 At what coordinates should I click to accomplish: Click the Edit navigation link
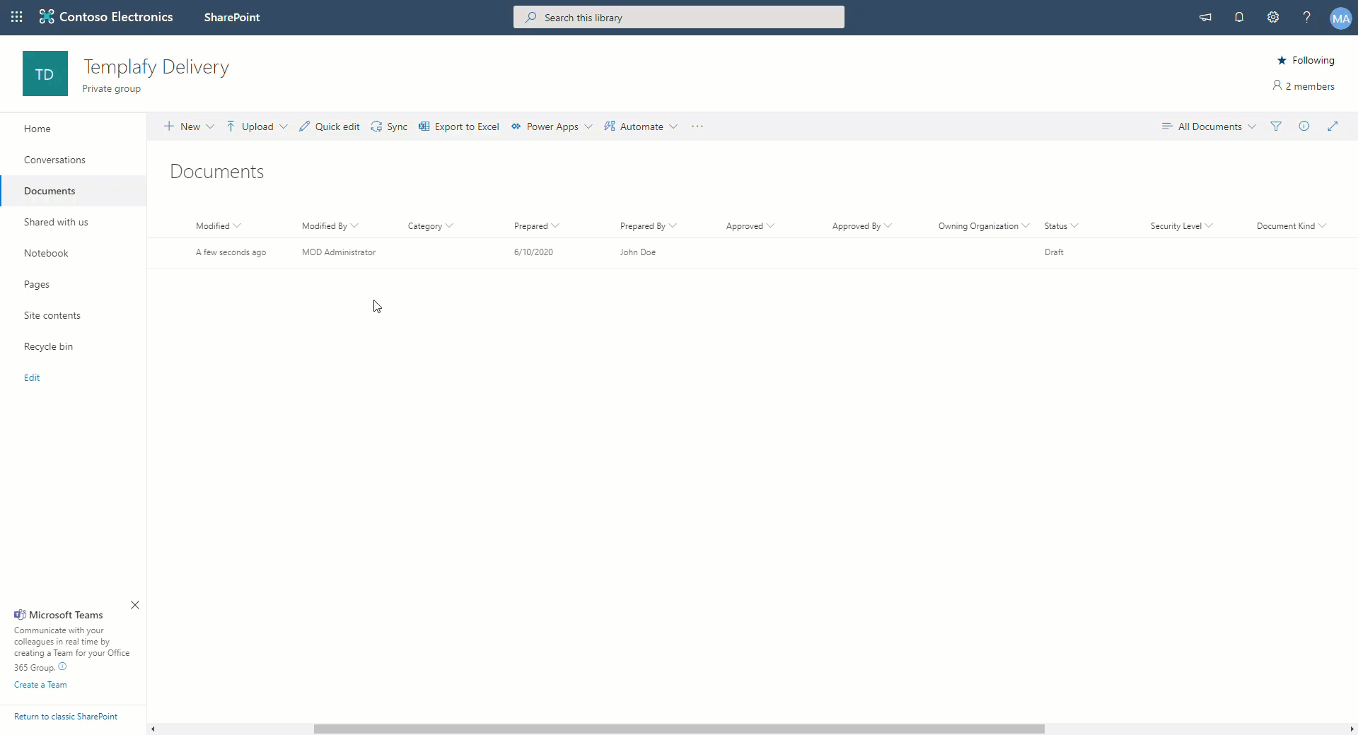click(32, 377)
